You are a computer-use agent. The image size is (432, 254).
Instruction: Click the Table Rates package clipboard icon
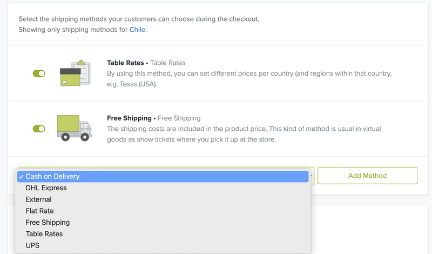point(75,73)
